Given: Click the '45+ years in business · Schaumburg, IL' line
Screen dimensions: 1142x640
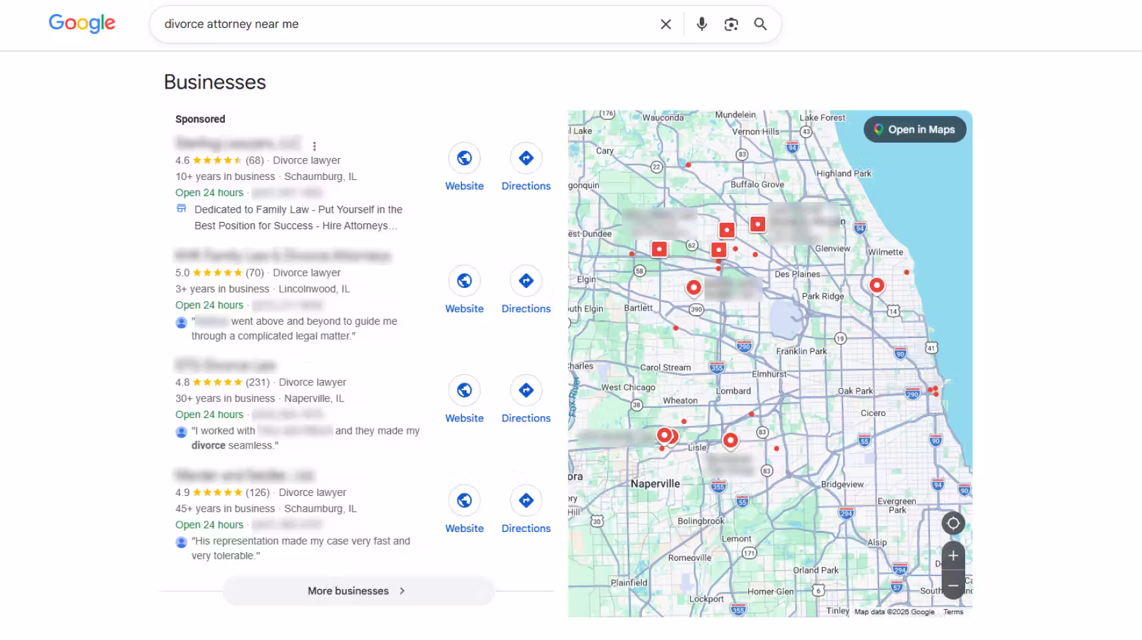Looking at the screenshot, I should (265, 508).
